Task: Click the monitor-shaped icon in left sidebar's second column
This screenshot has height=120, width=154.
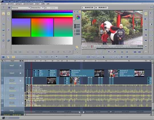Action: (x=9, y=40)
